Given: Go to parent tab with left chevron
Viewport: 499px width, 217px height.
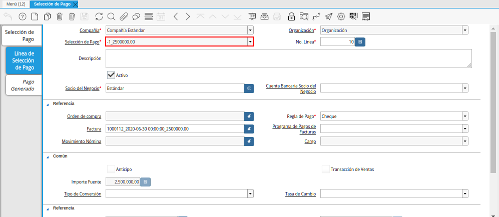Looking at the screenshot, I should tap(176, 16).
